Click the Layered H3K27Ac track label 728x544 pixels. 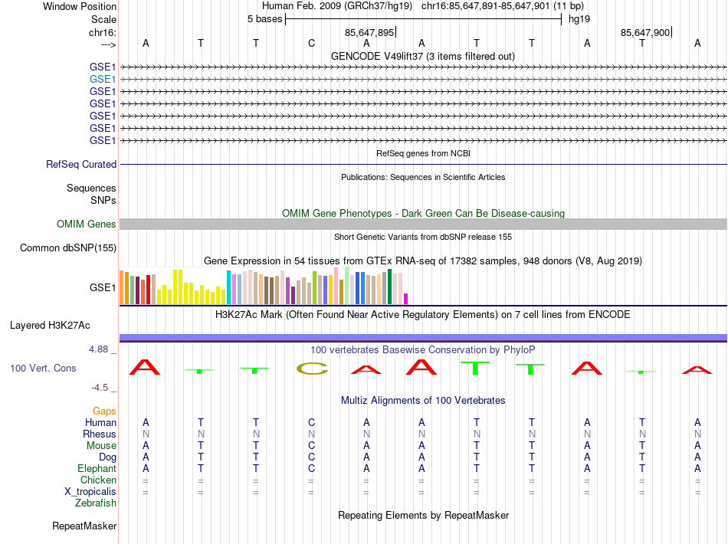coord(50,326)
